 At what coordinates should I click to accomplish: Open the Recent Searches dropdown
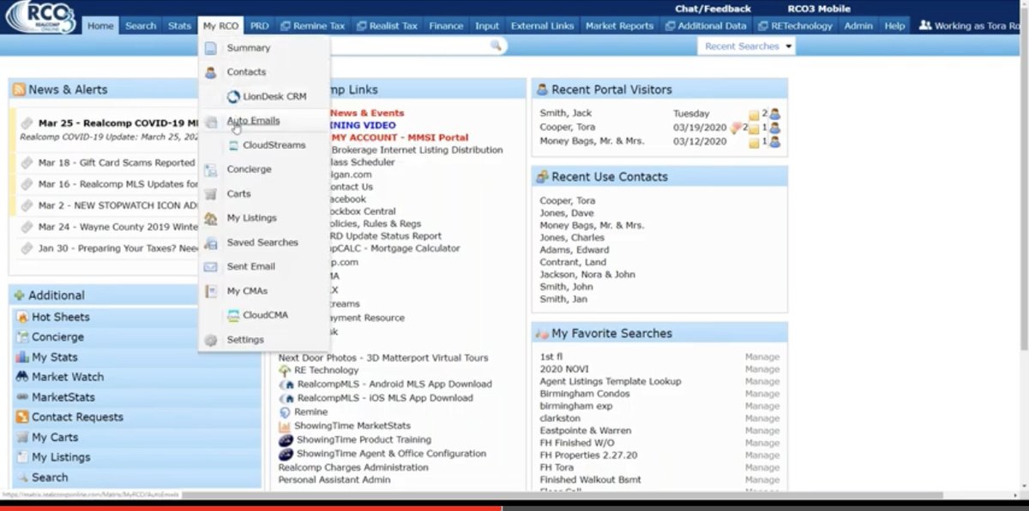point(747,46)
